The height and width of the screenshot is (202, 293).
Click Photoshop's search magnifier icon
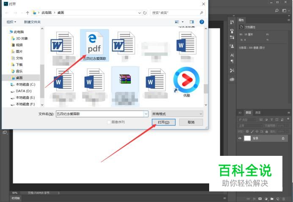point(277,11)
